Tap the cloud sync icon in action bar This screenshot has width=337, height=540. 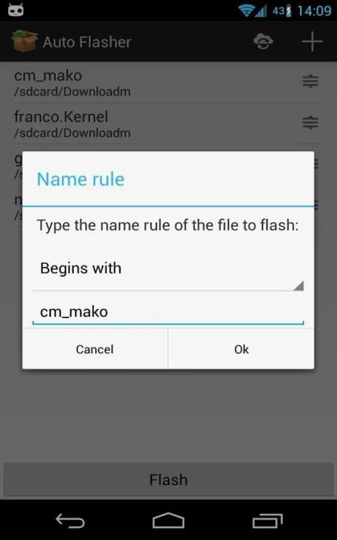[x=263, y=41]
